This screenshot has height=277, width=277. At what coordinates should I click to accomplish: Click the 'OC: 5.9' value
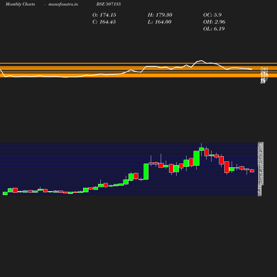tap(212, 15)
